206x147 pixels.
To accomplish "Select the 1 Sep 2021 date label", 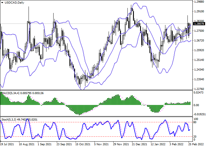I will [x=45, y=144].
